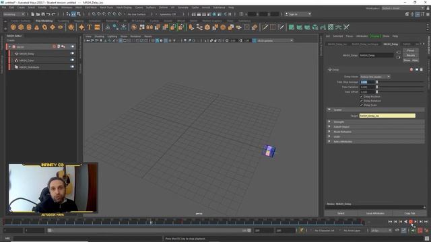
Task: Create a polygon plane from the shelf
Action: (x=53, y=27)
